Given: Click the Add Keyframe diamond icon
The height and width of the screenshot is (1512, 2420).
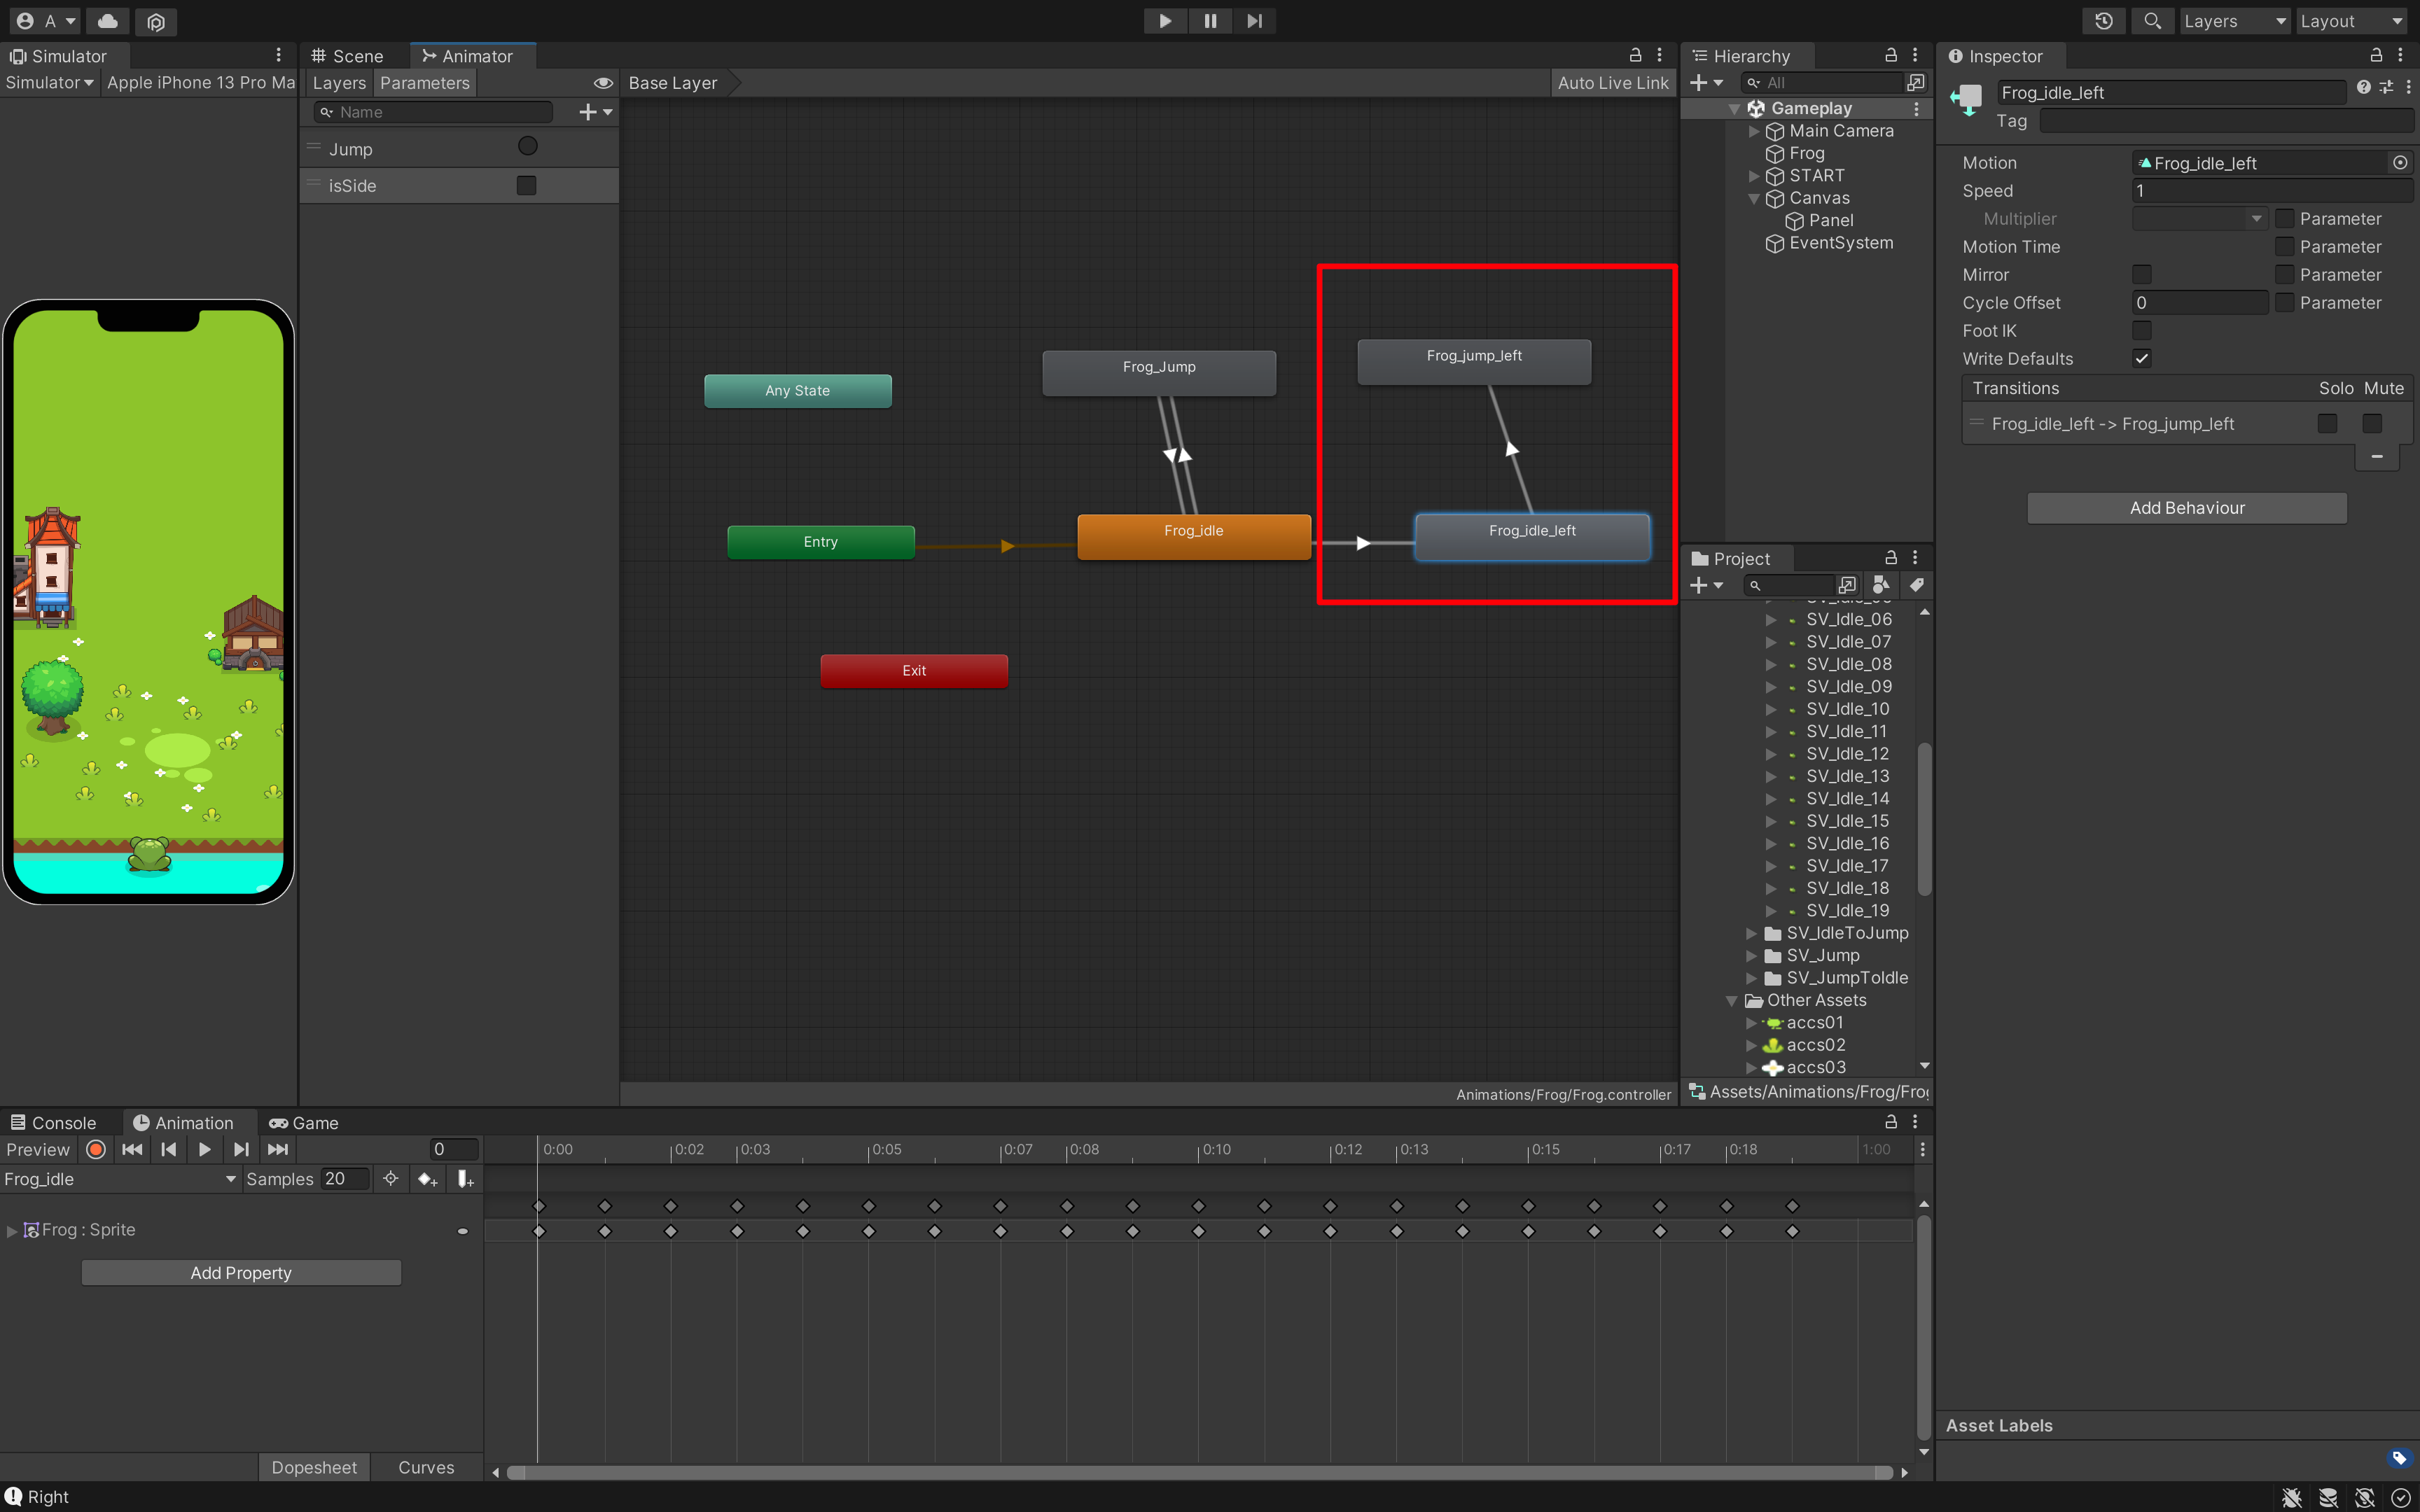Looking at the screenshot, I should [428, 1179].
